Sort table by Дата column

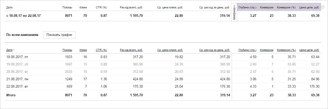[x=9, y=50]
